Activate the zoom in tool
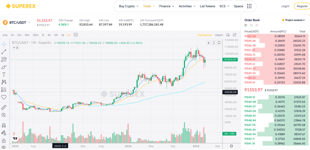The width and height of the screenshot is (310, 150). [x=4, y=115]
